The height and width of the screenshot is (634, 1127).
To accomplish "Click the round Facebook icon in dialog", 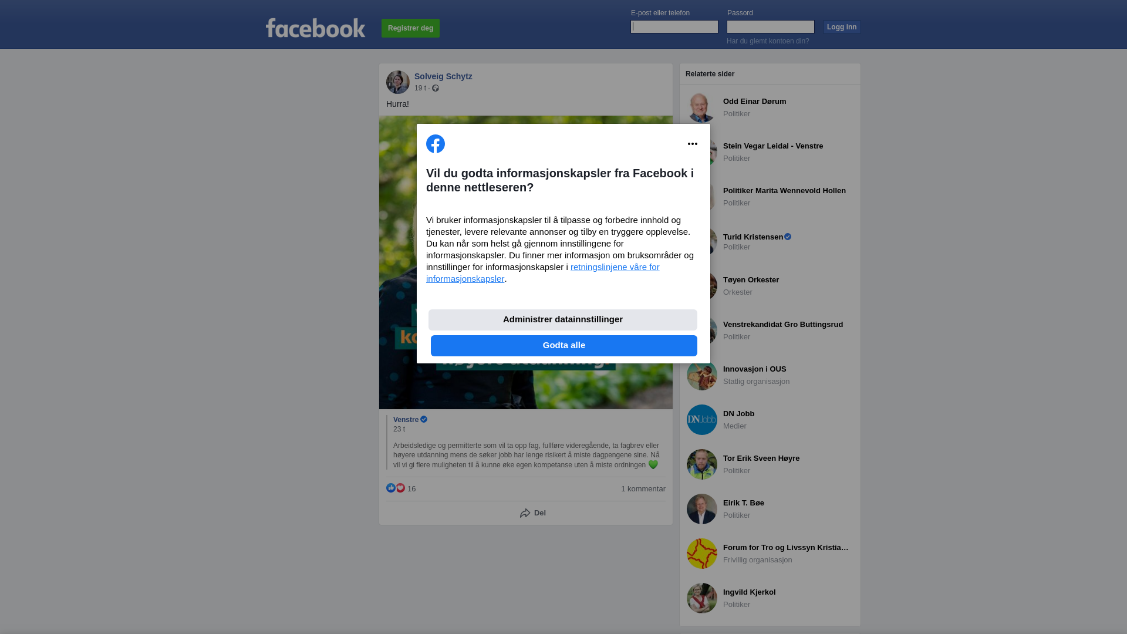I will (436, 144).
